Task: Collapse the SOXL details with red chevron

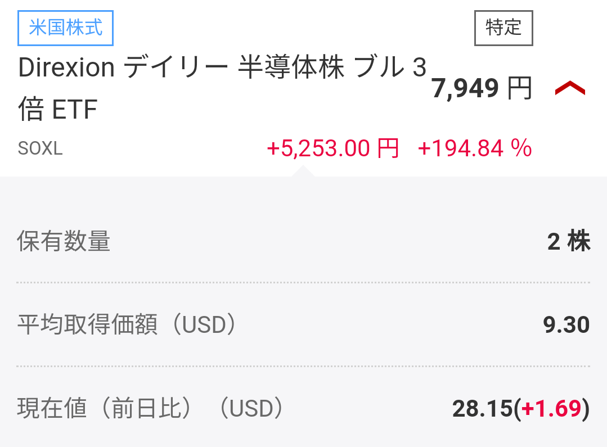Action: pyautogui.click(x=570, y=89)
